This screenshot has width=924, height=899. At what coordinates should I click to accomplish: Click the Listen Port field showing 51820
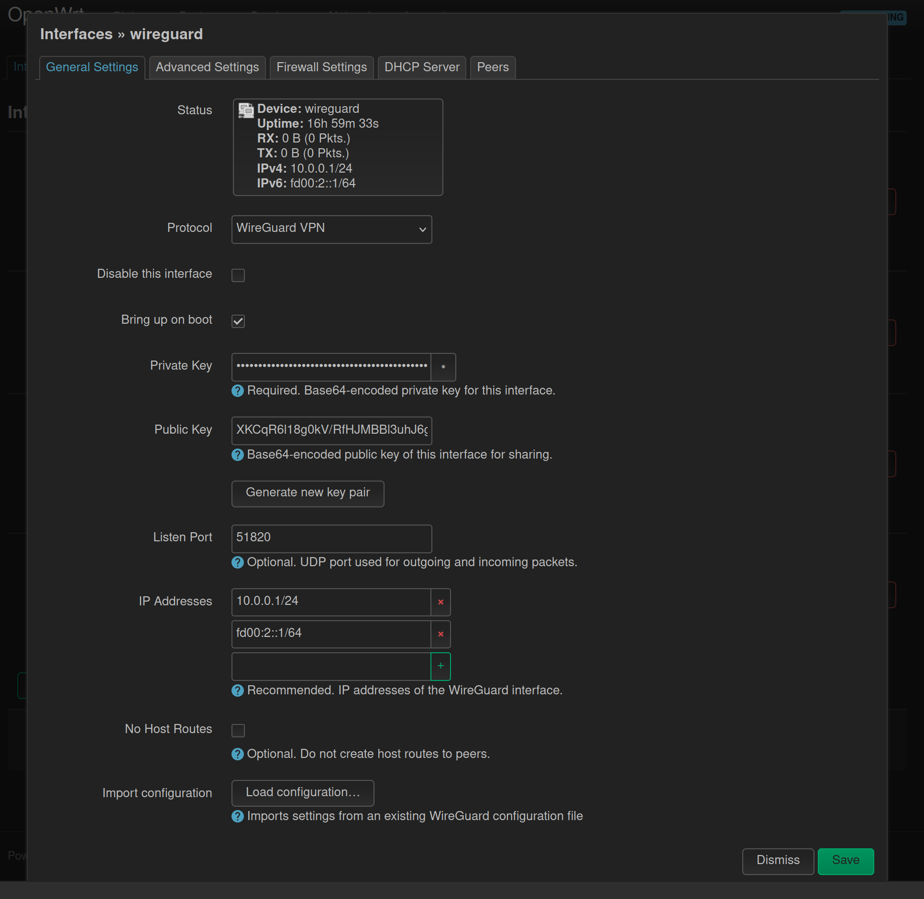pyautogui.click(x=331, y=538)
